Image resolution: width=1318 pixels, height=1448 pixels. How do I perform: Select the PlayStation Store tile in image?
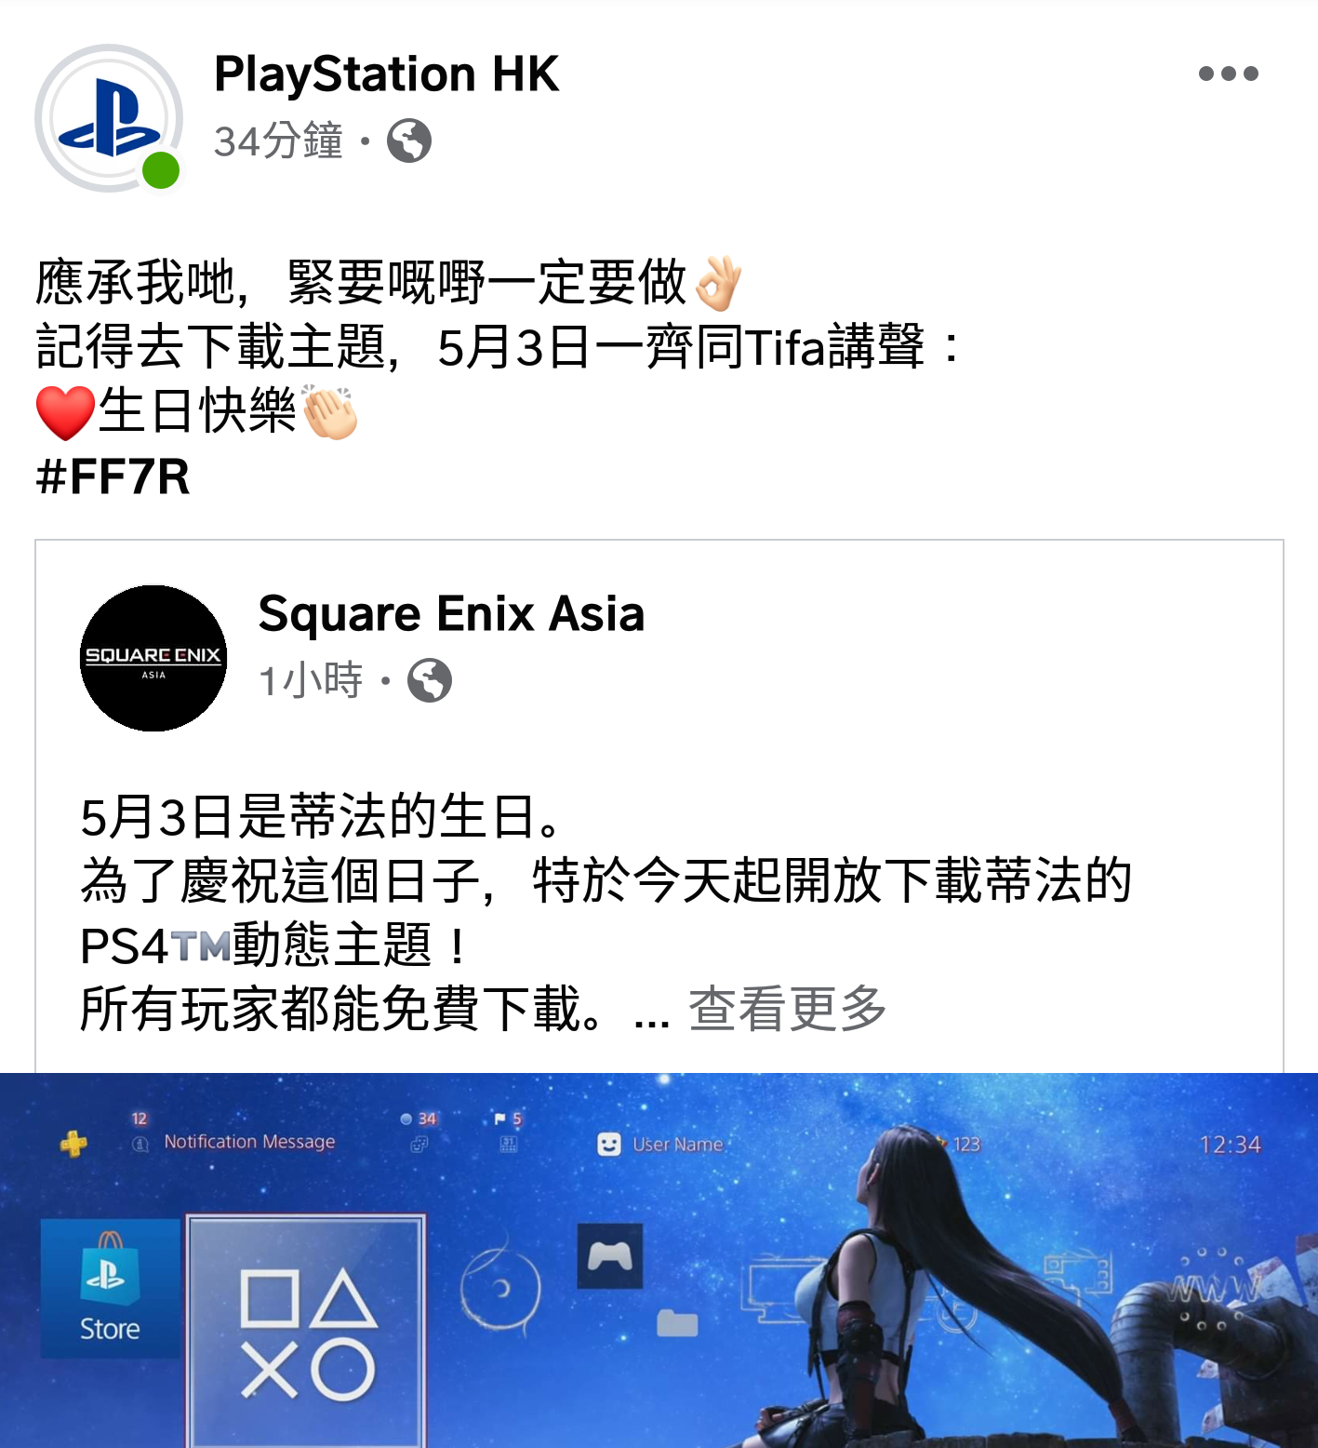click(110, 1288)
